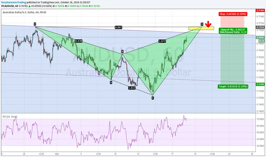Click the TerryHarmonicTrading author name
Viewport: 266px width, 157px height.
(13, 2)
